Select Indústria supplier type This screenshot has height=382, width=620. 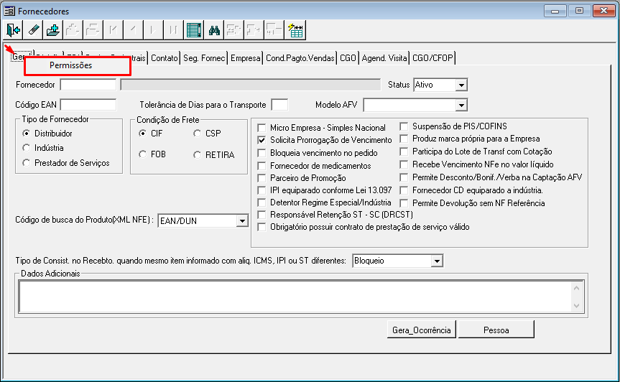click(27, 148)
